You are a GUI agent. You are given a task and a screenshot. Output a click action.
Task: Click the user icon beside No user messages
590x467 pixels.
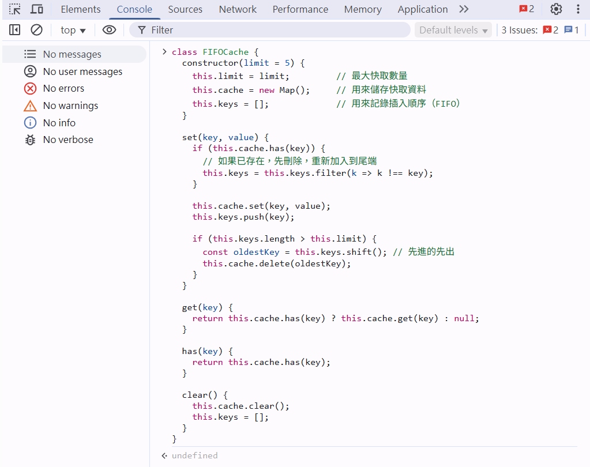[x=30, y=71]
